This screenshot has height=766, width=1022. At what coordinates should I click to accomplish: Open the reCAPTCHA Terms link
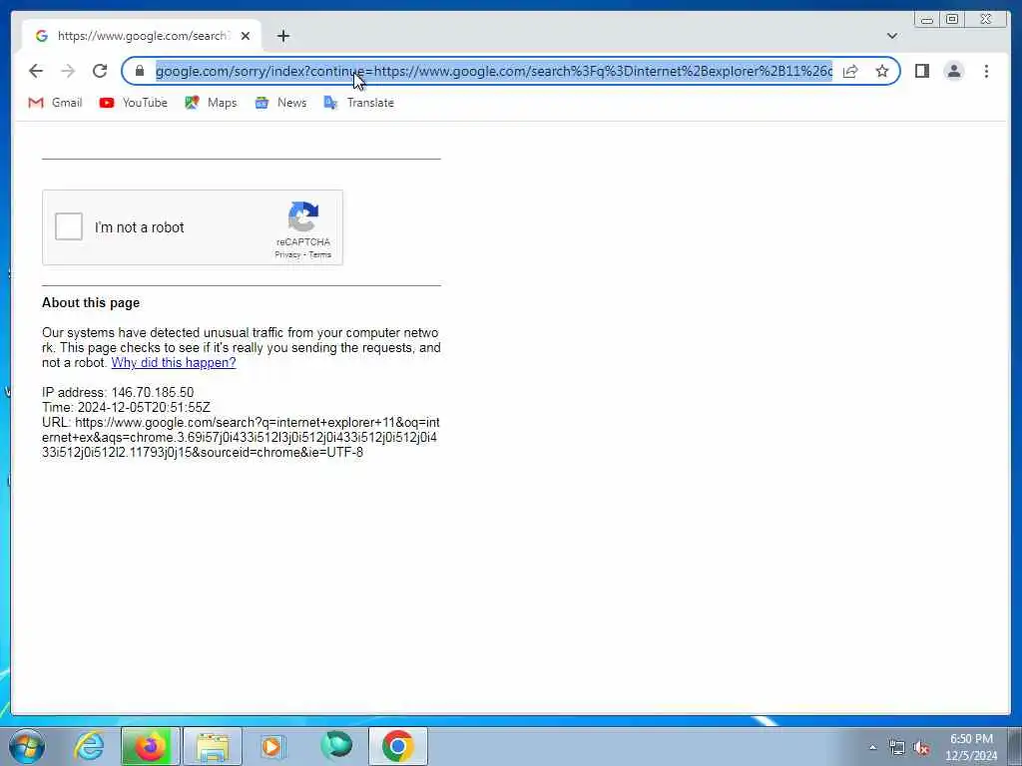[320, 254]
